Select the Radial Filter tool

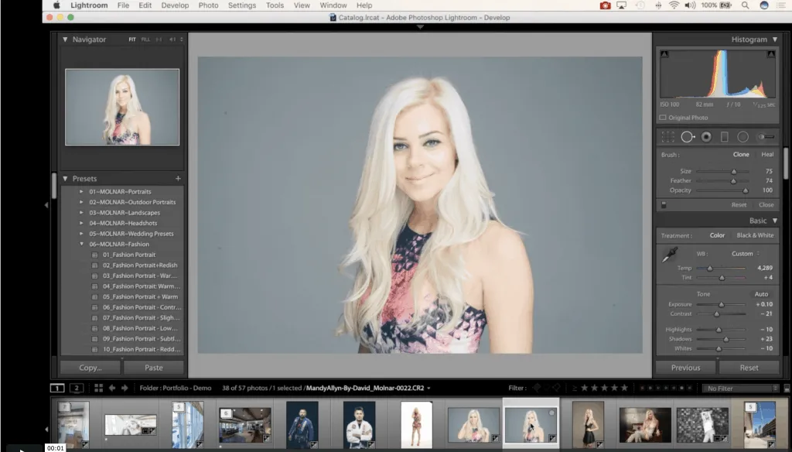(742, 136)
